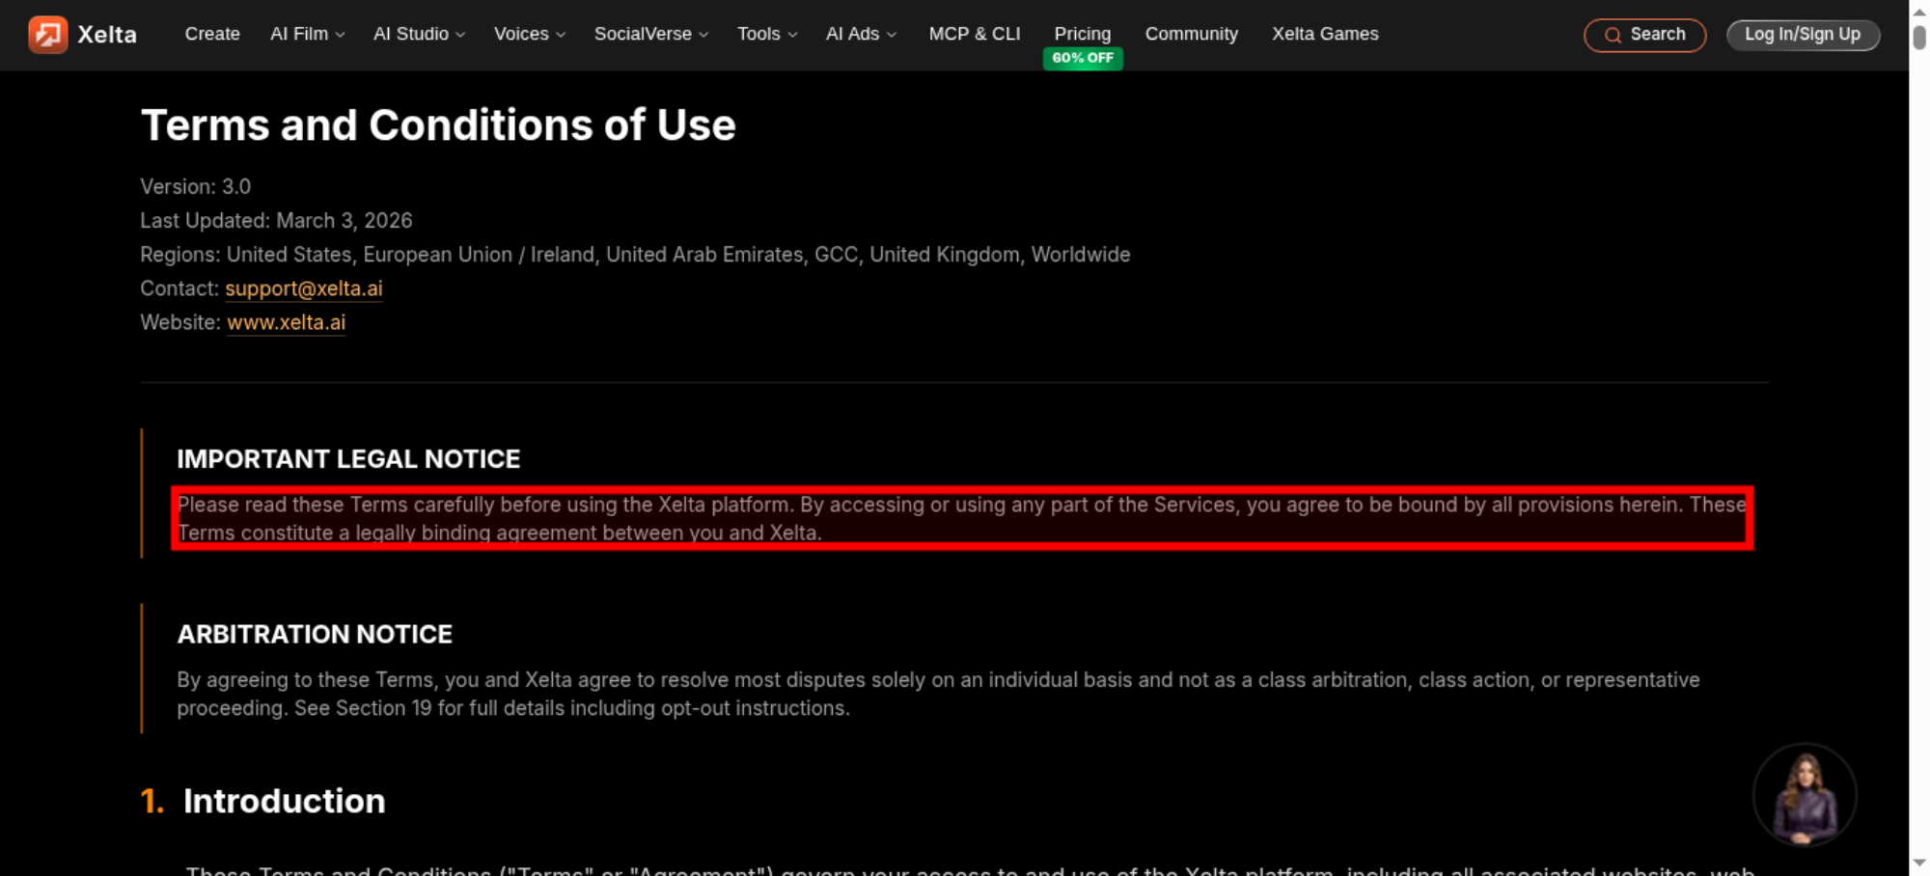Image resolution: width=1930 pixels, height=876 pixels.
Task: Open Xelta Games
Action: click(1325, 34)
